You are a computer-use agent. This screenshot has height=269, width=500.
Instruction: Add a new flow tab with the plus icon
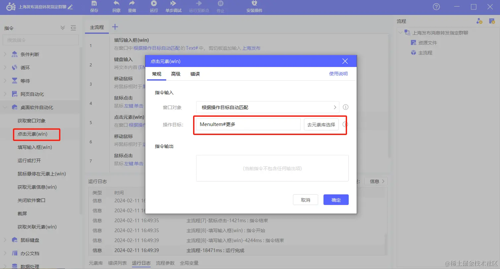[115, 27]
